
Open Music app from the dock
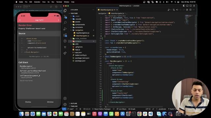[94, 114]
